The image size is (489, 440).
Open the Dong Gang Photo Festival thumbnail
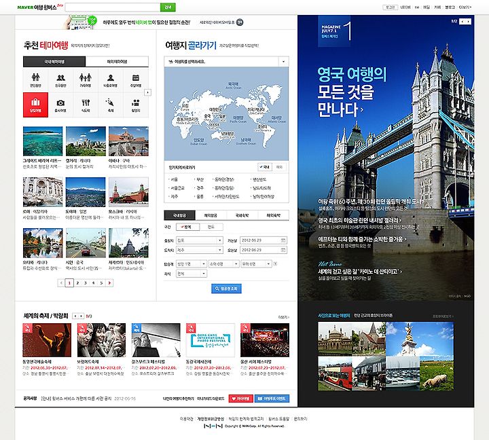point(210,340)
